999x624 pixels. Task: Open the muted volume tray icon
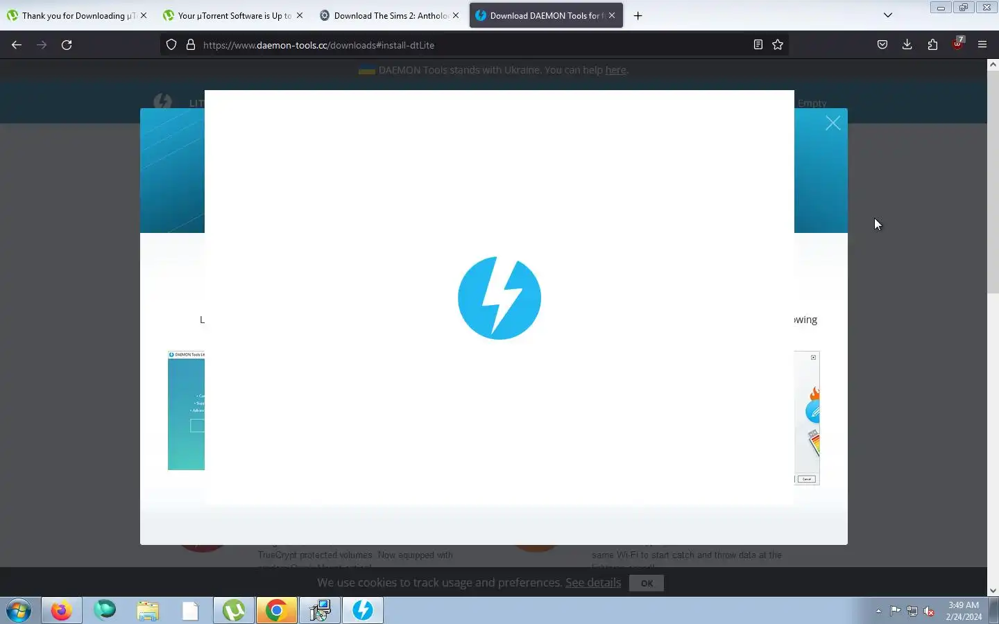[x=930, y=612]
